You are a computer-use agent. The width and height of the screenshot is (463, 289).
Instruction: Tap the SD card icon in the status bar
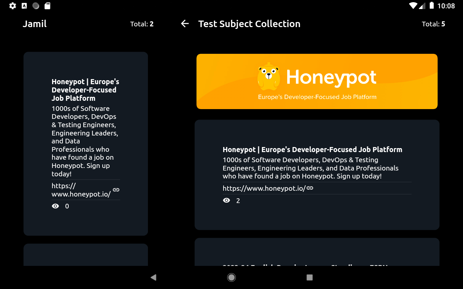coord(47,6)
